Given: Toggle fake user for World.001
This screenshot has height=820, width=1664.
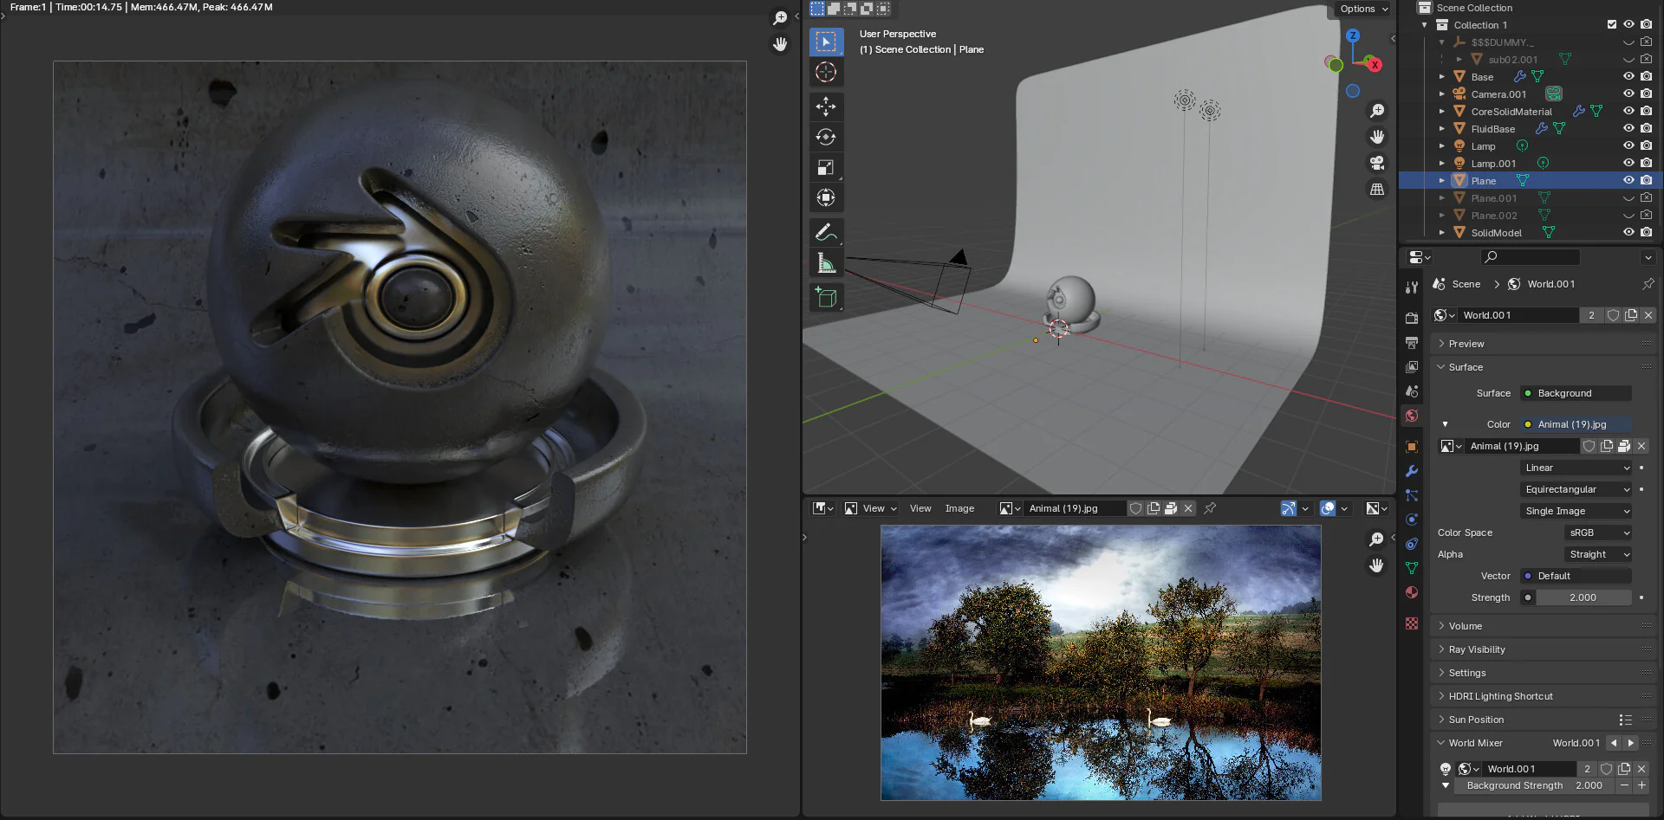Looking at the screenshot, I should (x=1613, y=315).
